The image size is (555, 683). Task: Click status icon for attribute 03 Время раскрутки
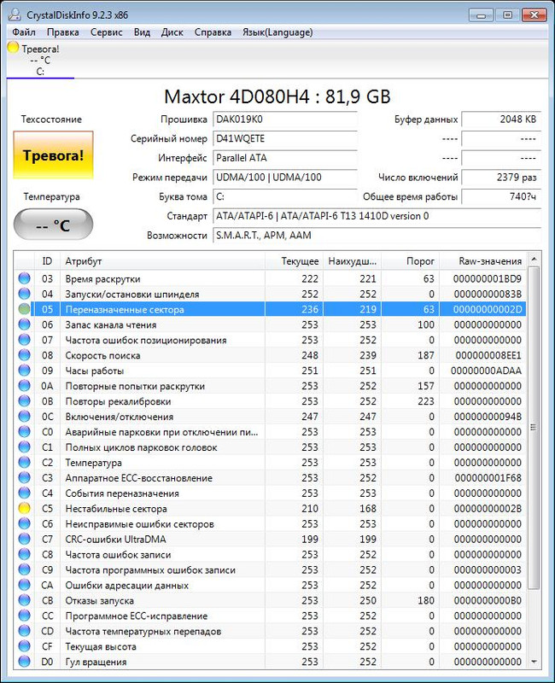[25, 278]
